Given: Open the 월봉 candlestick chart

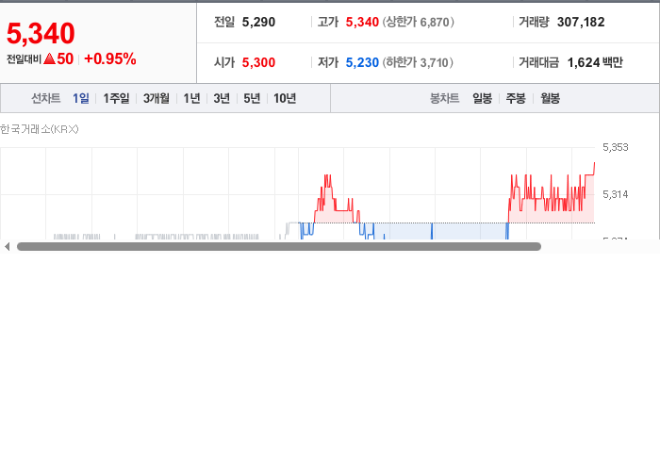Looking at the screenshot, I should pyautogui.click(x=550, y=98).
